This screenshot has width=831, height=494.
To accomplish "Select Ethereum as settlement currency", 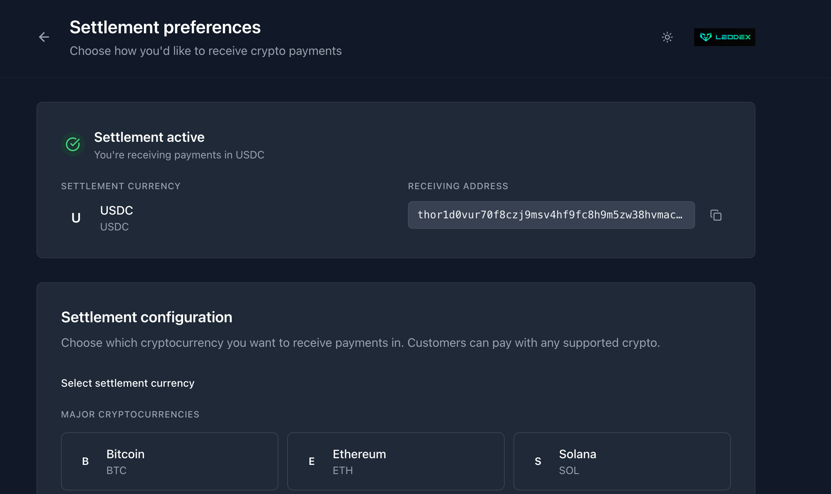I will click(396, 461).
